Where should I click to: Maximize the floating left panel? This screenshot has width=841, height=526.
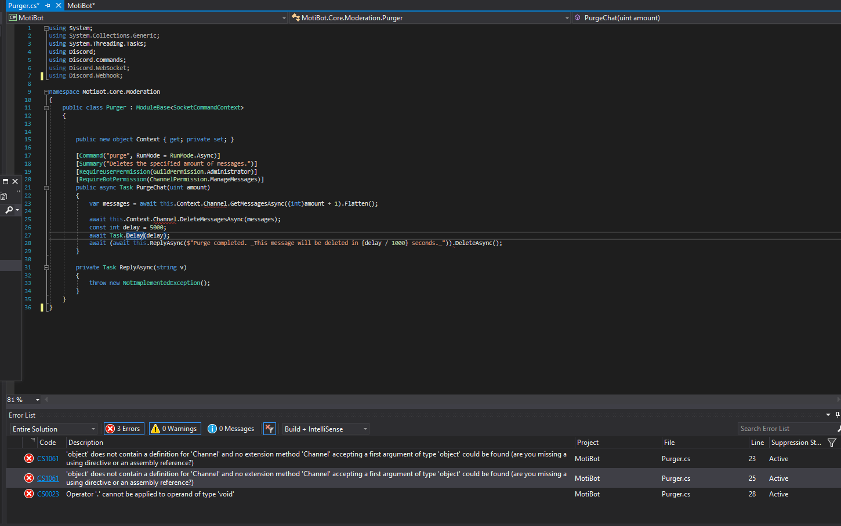pyautogui.click(x=5, y=181)
